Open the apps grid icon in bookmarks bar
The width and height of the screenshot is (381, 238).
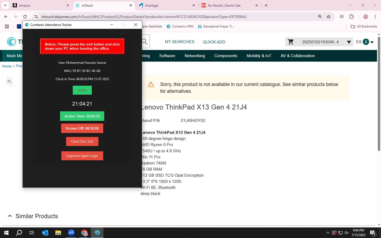click(x=7, y=26)
